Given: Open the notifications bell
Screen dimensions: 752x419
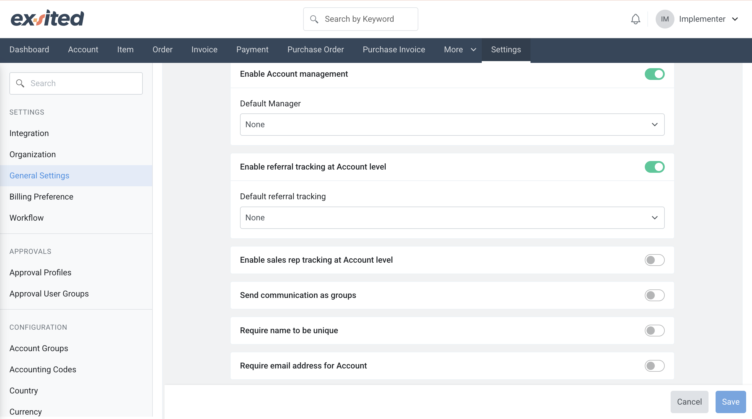Looking at the screenshot, I should coord(635,19).
